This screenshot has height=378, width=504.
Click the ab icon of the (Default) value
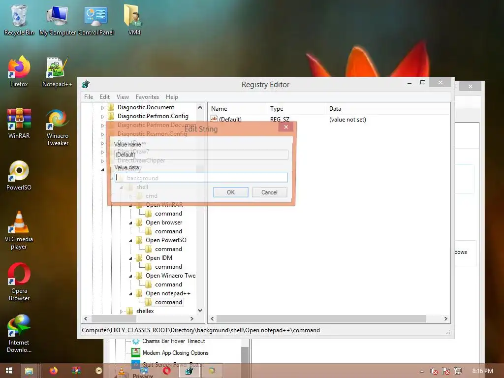[214, 119]
